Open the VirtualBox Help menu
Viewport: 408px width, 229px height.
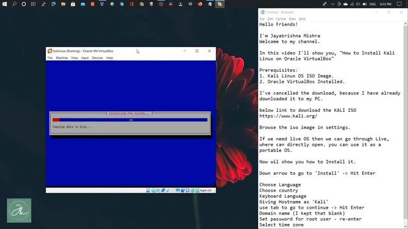[110, 58]
